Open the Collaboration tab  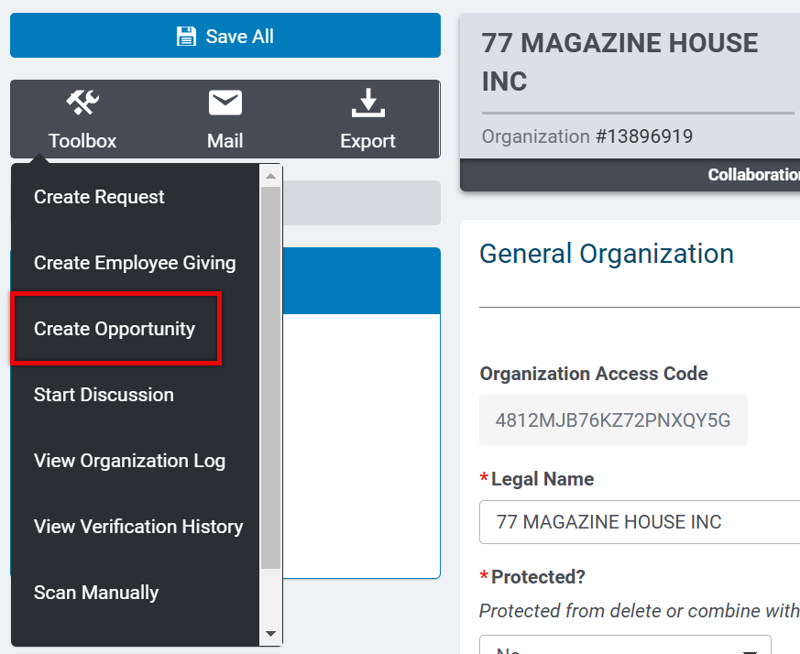[753, 174]
